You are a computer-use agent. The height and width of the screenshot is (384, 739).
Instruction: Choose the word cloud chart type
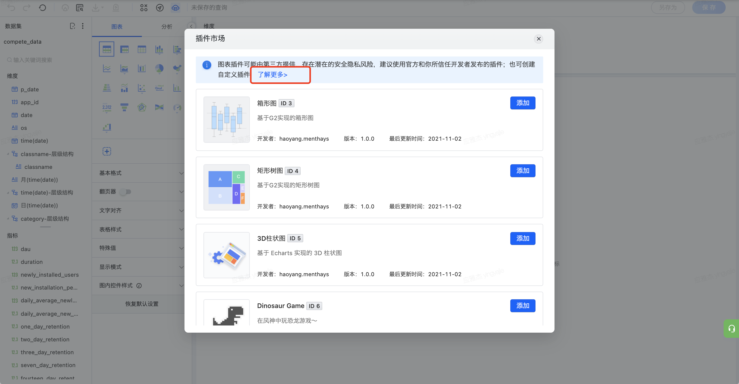coord(159,88)
